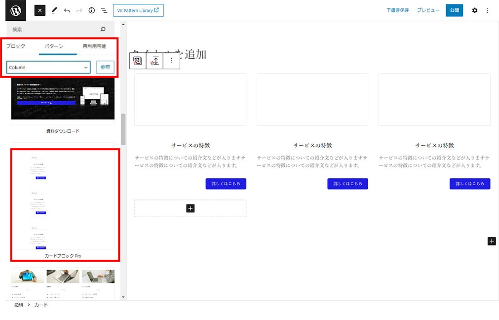Click the 検索 search input field
This screenshot has width=499, height=320.
coord(54,30)
